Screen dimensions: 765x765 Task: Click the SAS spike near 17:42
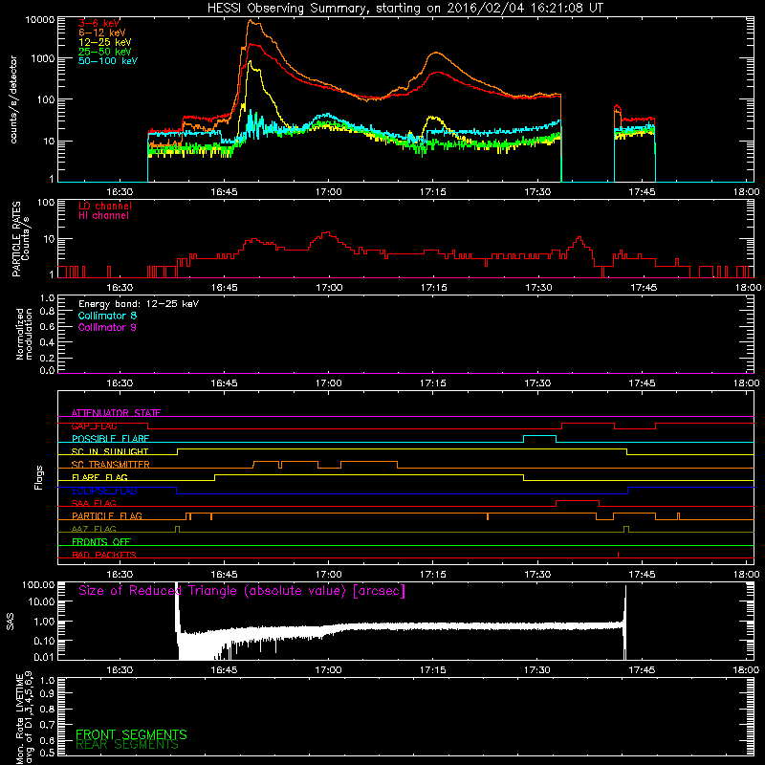click(x=625, y=623)
